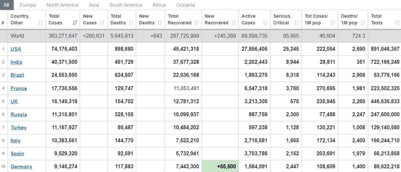Viewport: 401px width, 172px height.
Task: Open the USA country link
Action: pos(16,49)
